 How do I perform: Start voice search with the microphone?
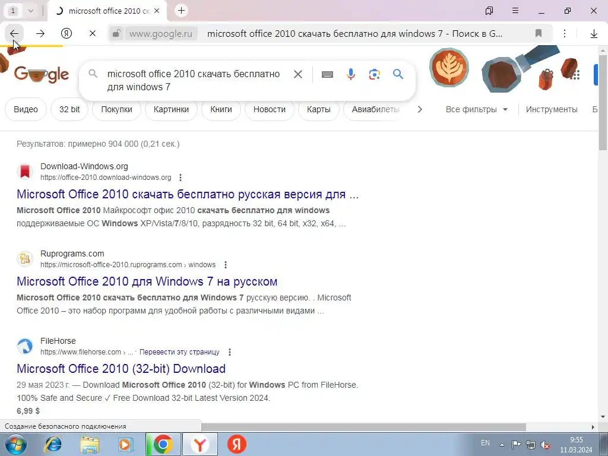coord(350,74)
